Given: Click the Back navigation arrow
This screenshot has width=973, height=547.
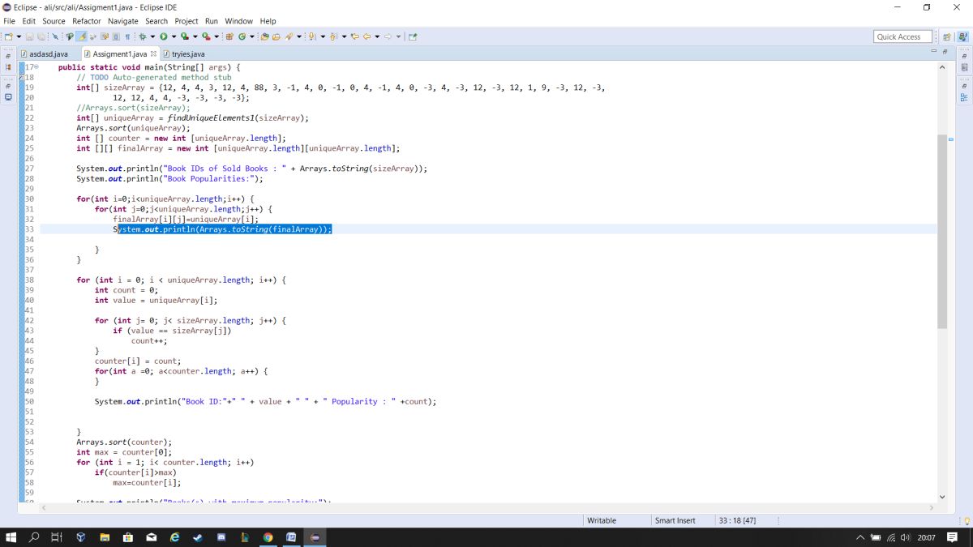Looking at the screenshot, I should 366,36.
